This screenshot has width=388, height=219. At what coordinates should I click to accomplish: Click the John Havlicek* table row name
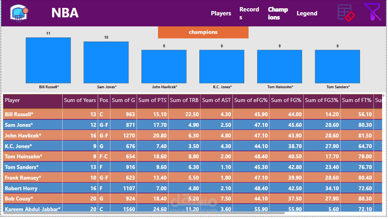23,135
